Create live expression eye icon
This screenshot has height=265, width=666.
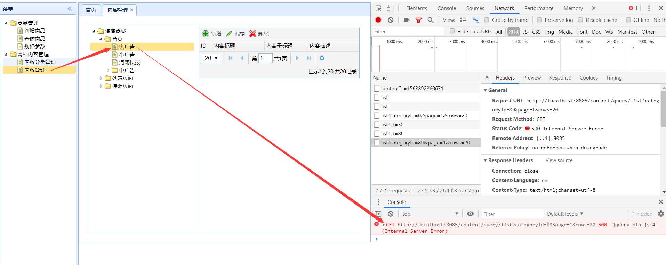click(x=470, y=214)
